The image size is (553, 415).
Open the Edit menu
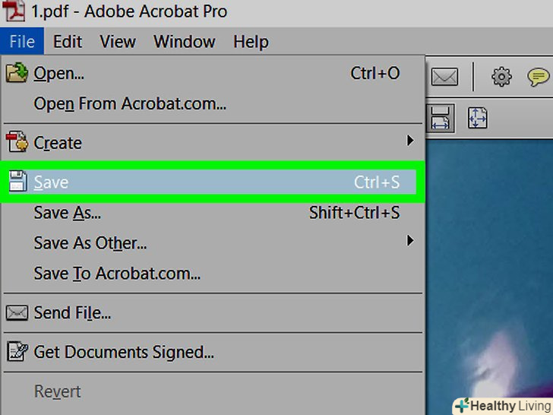click(x=68, y=41)
